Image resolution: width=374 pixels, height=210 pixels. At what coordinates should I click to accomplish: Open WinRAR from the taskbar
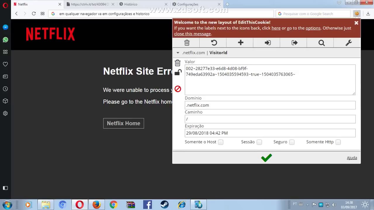tap(131, 205)
